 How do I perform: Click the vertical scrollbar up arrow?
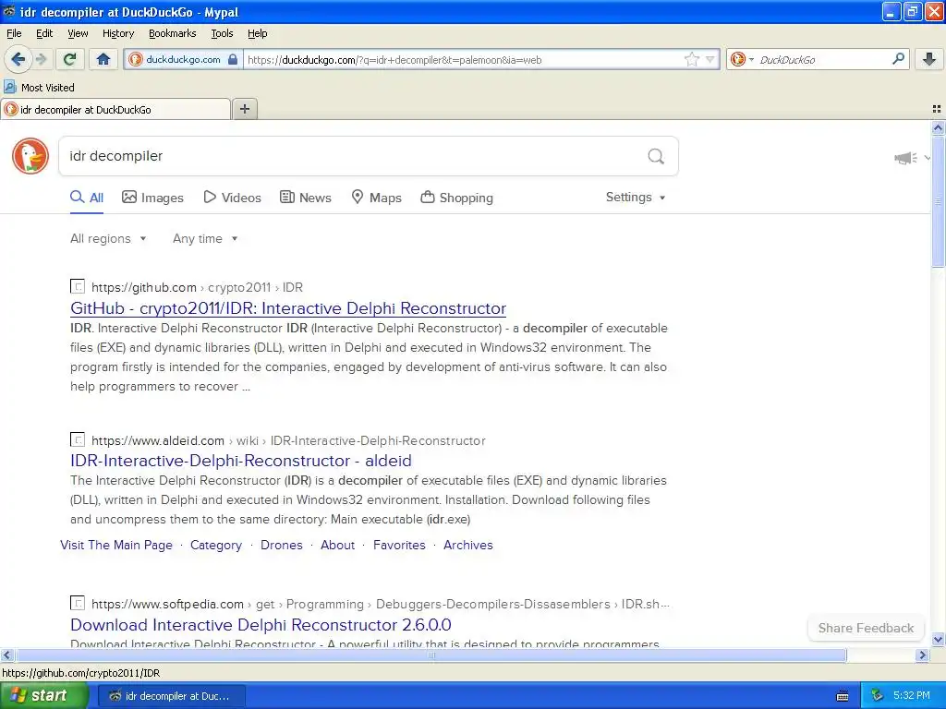[x=938, y=127]
